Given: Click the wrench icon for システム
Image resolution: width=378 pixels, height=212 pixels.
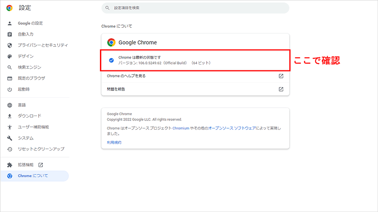Looking at the screenshot, I should [10, 138].
